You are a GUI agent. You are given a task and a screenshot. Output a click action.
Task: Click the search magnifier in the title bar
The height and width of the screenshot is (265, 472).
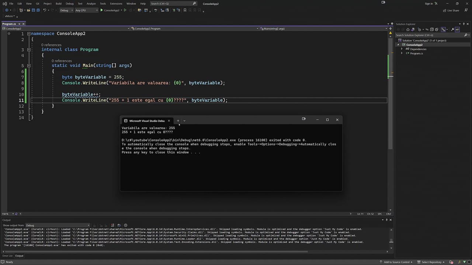click(194, 4)
